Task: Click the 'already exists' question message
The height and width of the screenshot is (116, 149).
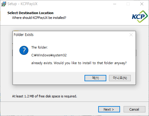Action: 79,63
